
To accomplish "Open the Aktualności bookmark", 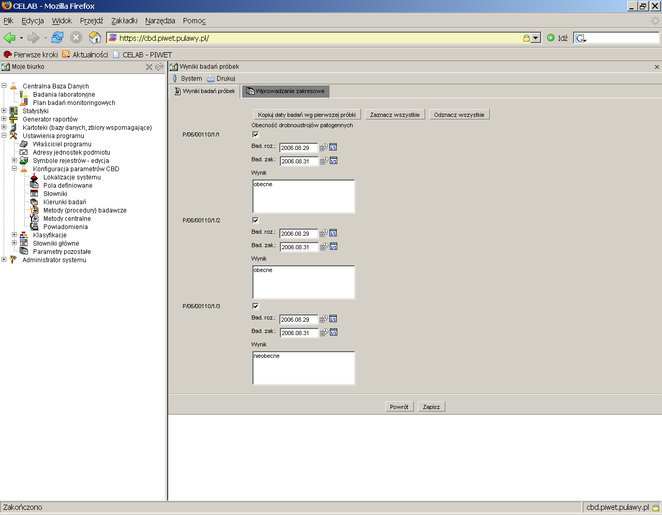I will click(x=85, y=54).
